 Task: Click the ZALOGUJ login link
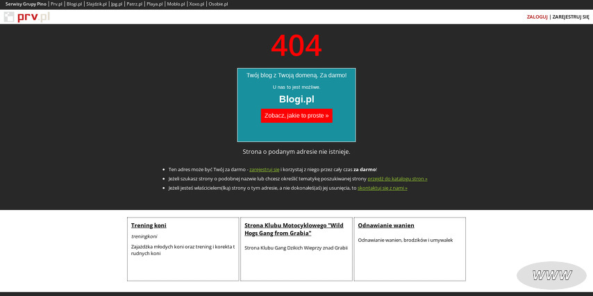537,17
